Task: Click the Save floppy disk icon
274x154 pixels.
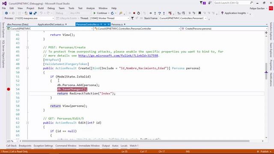Action: pyautogui.click(x=31, y=13)
